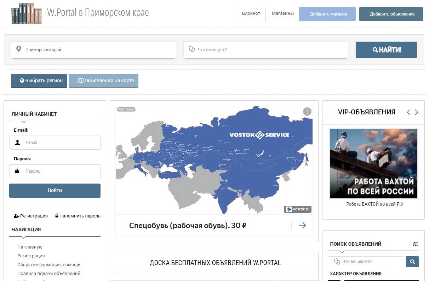Click the Регистрация link with user-plus icon
Viewport: 429px width, 281px height.
coord(31,216)
